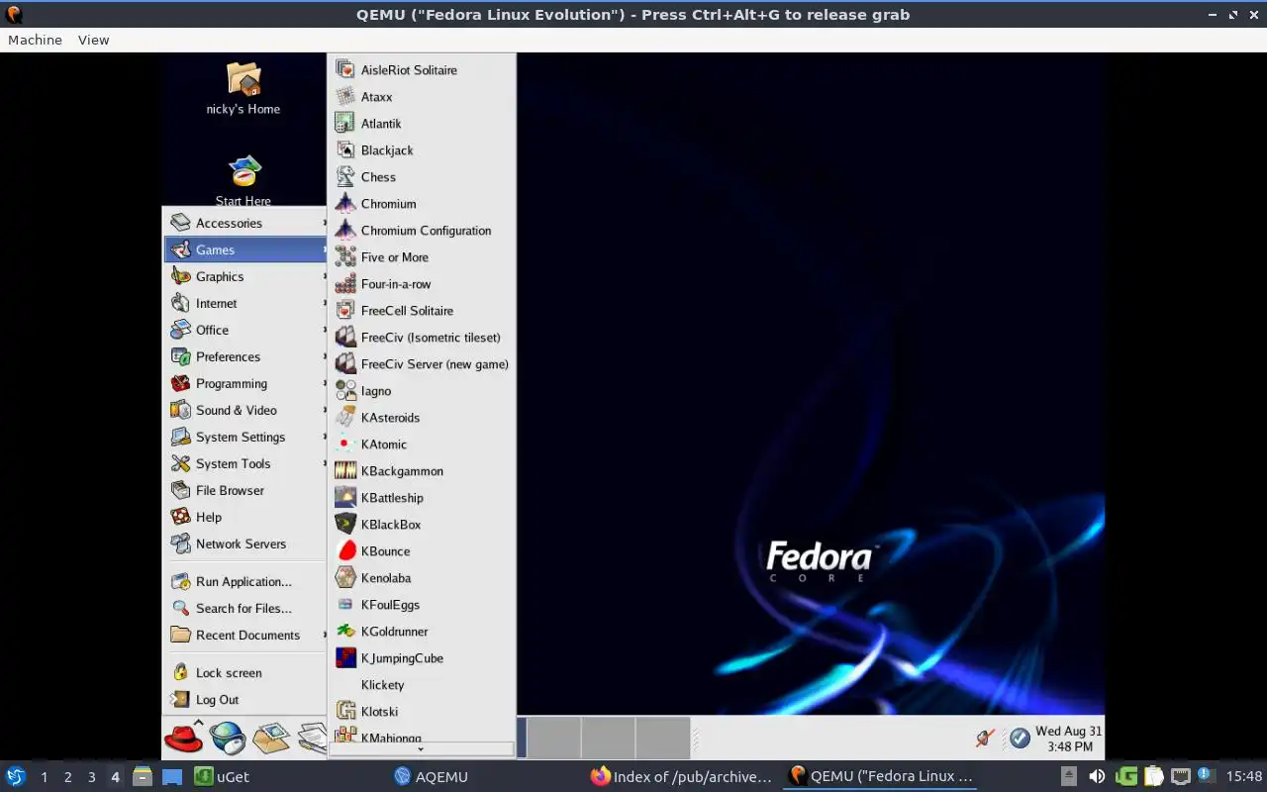Launch KJumpingCube

coord(422,658)
